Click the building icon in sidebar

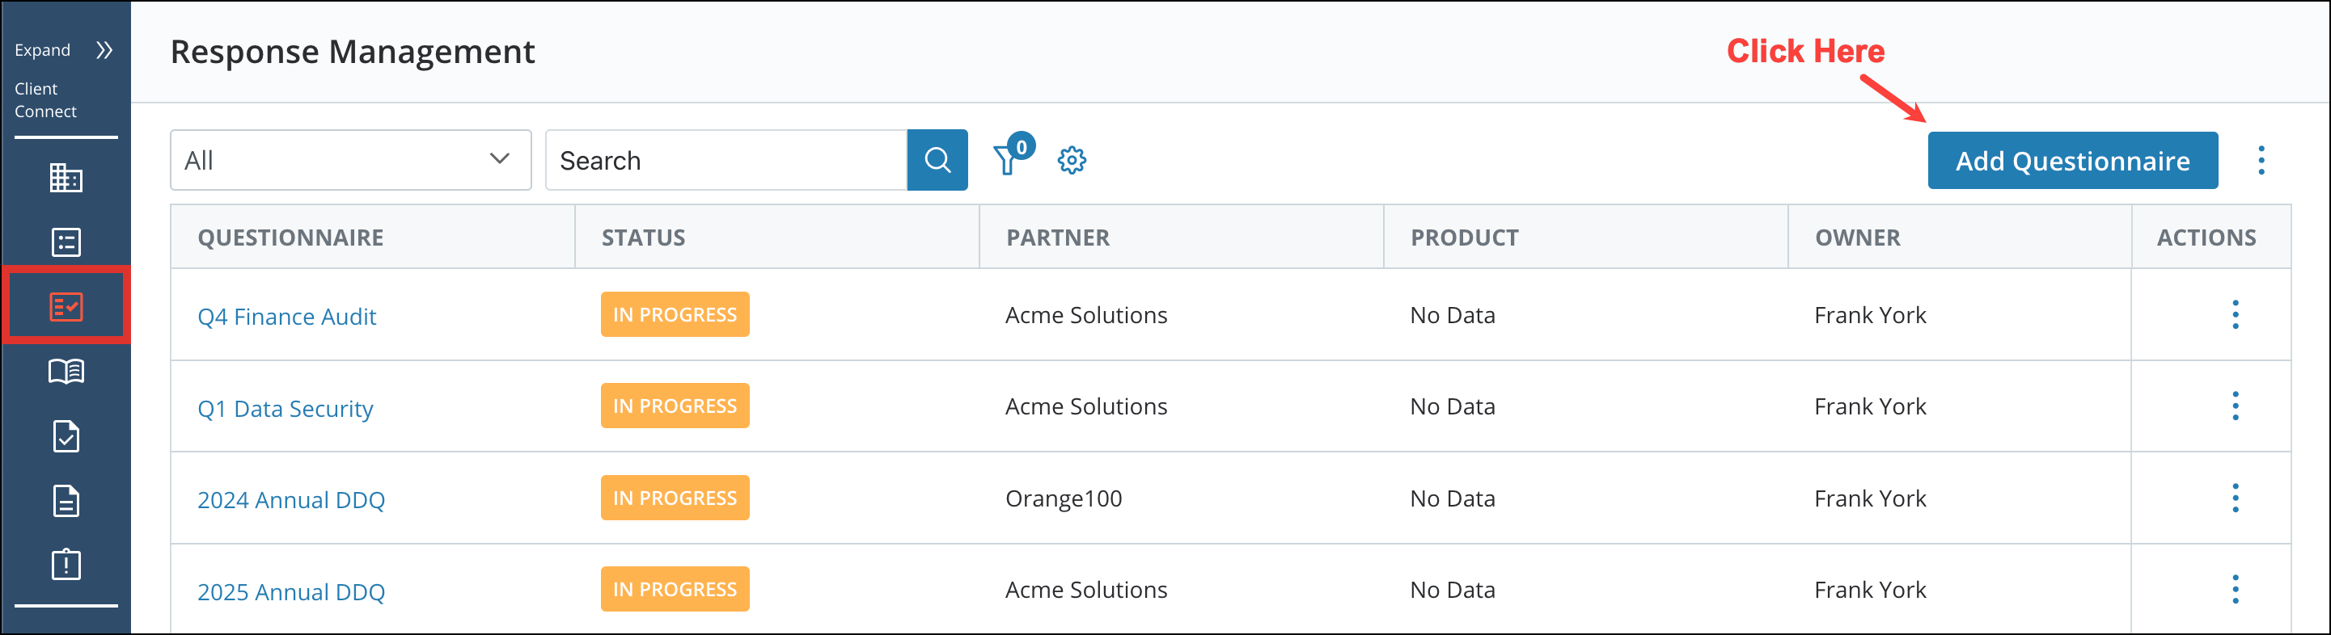66,178
